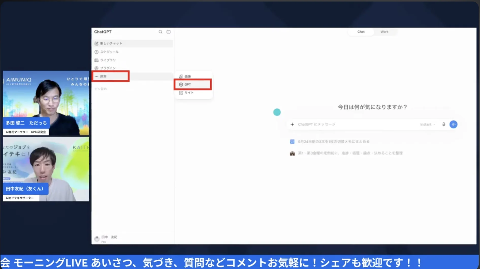The height and width of the screenshot is (269, 480).
Task: Select GPT from the popup menu
Action: 193,85
